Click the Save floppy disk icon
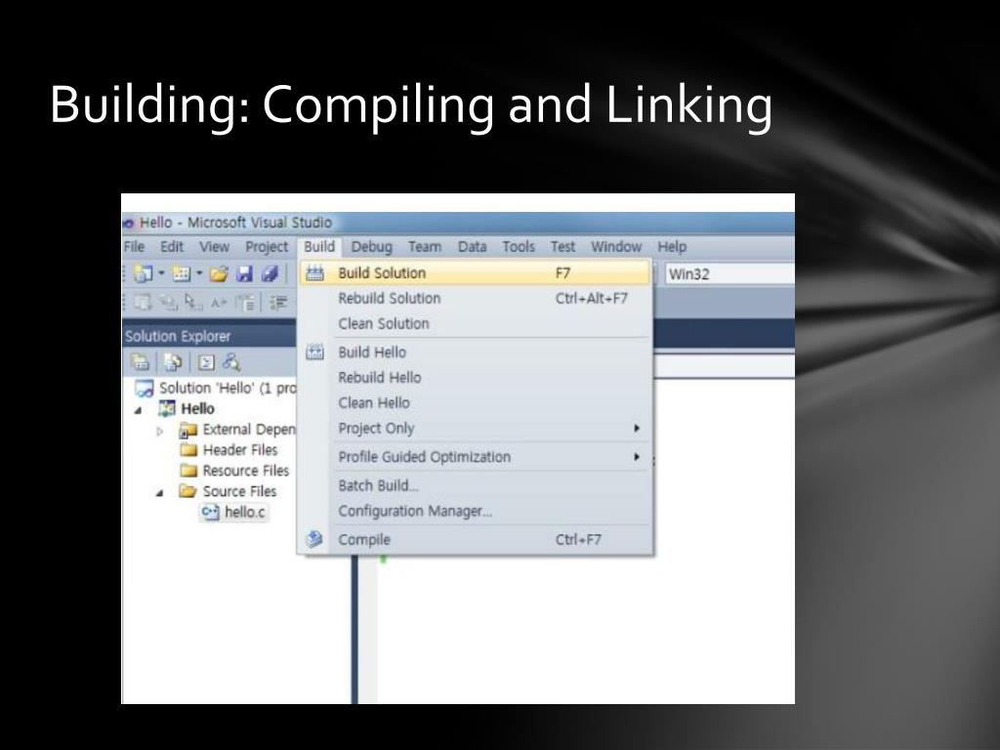The height and width of the screenshot is (750, 1000). (x=244, y=274)
